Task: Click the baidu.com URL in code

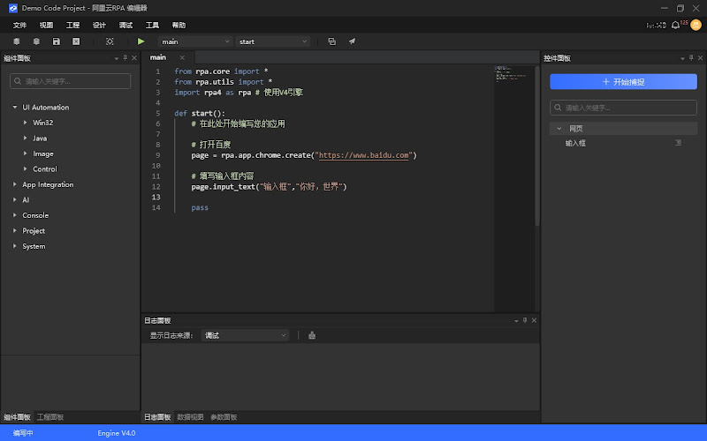Action: click(363, 155)
